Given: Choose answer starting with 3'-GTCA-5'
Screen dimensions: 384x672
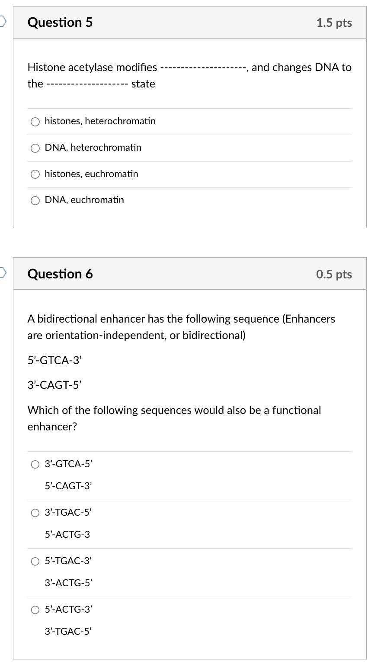Looking at the screenshot, I should (x=35, y=464).
